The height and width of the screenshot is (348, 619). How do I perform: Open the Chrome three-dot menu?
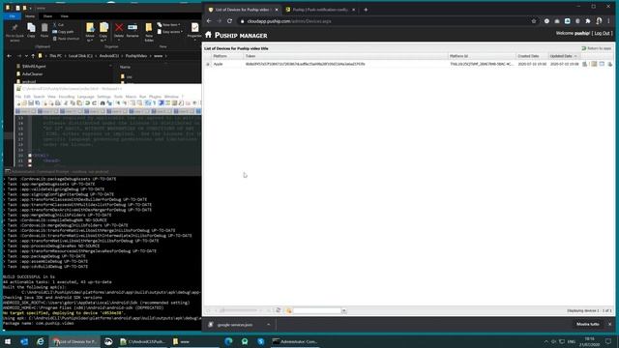(x=608, y=21)
